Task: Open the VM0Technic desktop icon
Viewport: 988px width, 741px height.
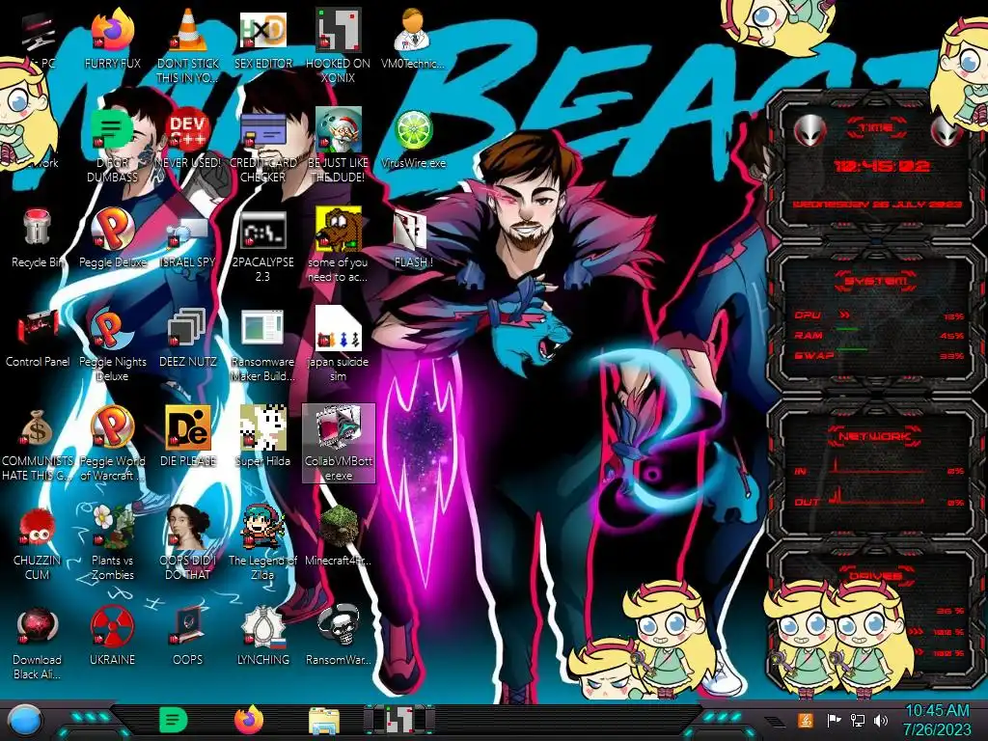Action: pos(413,39)
